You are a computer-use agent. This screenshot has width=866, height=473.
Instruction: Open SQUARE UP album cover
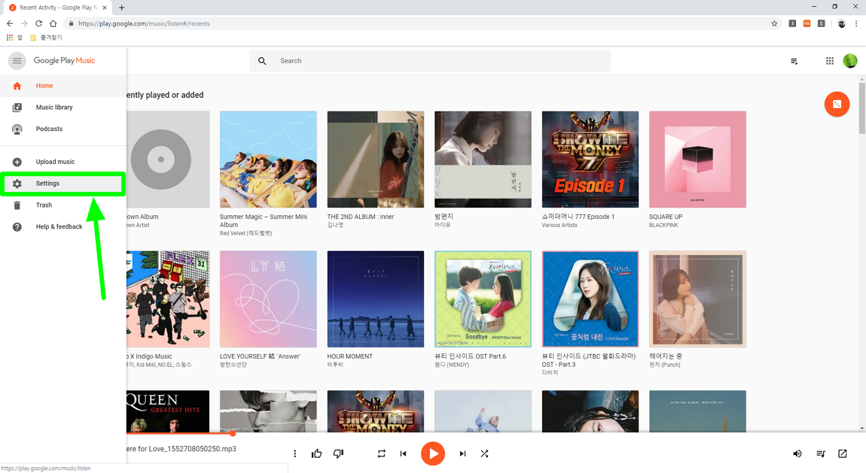[697, 159]
